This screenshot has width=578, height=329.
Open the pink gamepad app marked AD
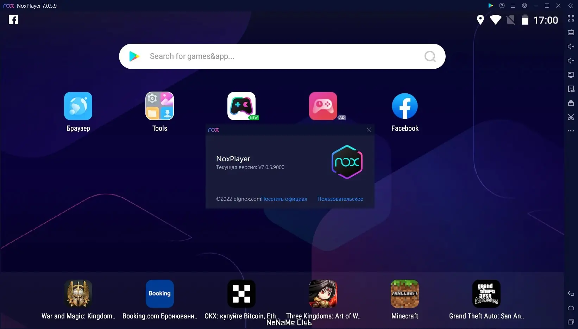point(323,106)
